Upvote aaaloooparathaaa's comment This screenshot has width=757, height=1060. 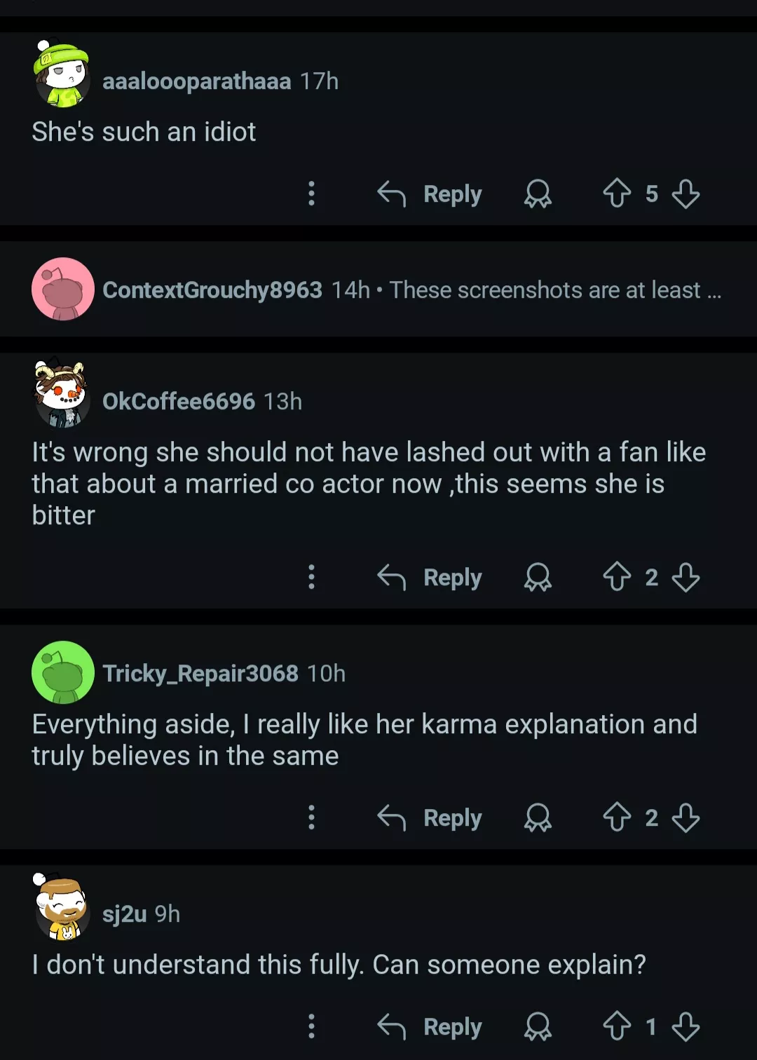pyautogui.click(x=617, y=193)
